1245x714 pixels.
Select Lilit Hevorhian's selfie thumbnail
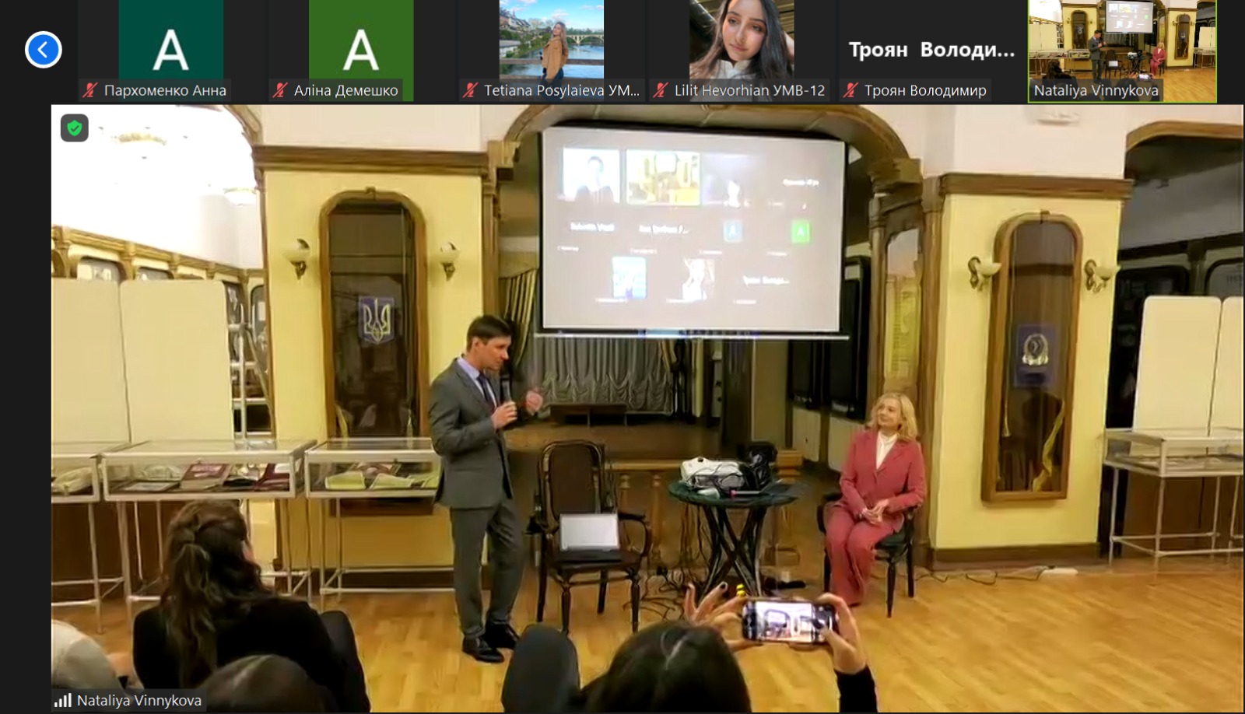741,39
